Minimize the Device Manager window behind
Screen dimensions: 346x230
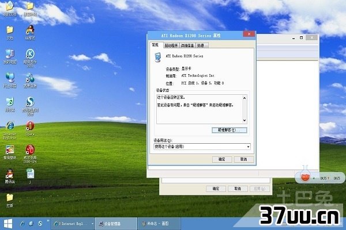pos(294,38)
